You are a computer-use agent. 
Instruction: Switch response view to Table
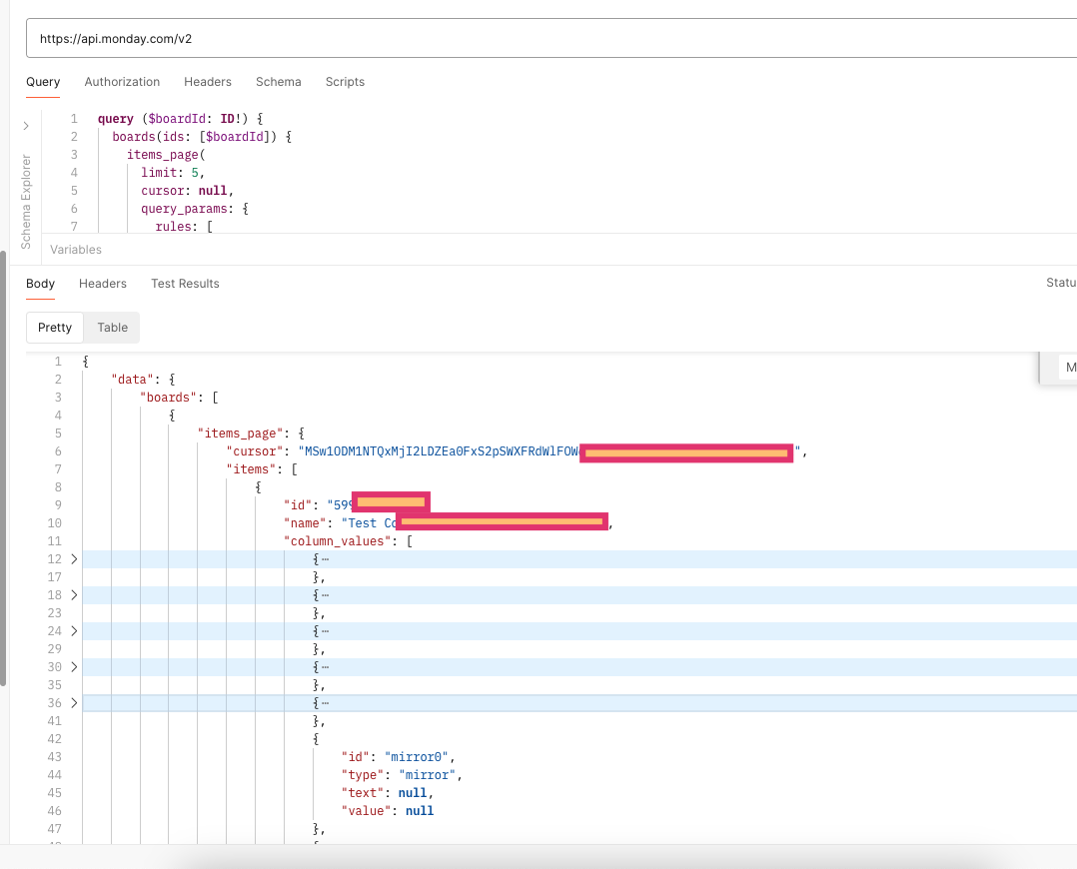pos(112,328)
